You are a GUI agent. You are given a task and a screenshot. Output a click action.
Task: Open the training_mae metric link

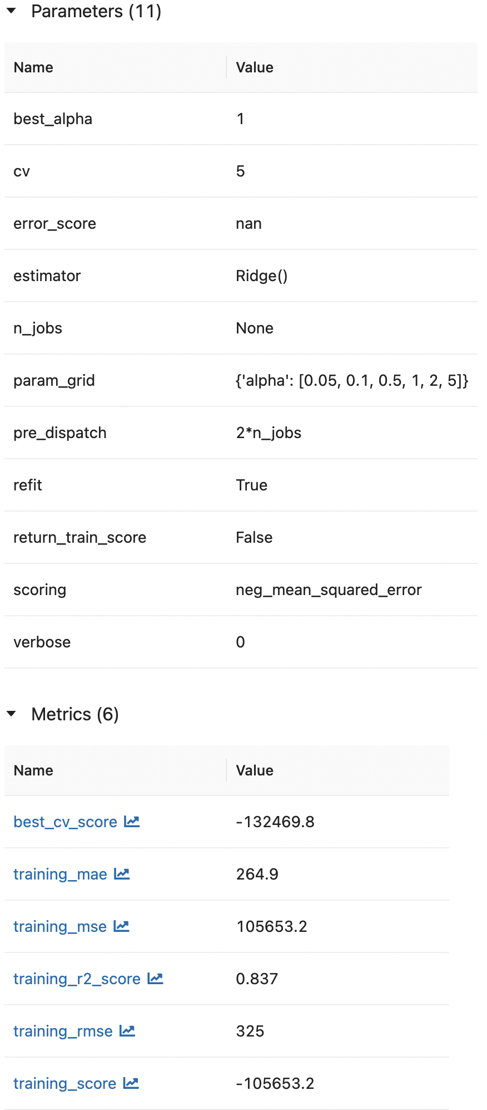pyautogui.click(x=60, y=874)
